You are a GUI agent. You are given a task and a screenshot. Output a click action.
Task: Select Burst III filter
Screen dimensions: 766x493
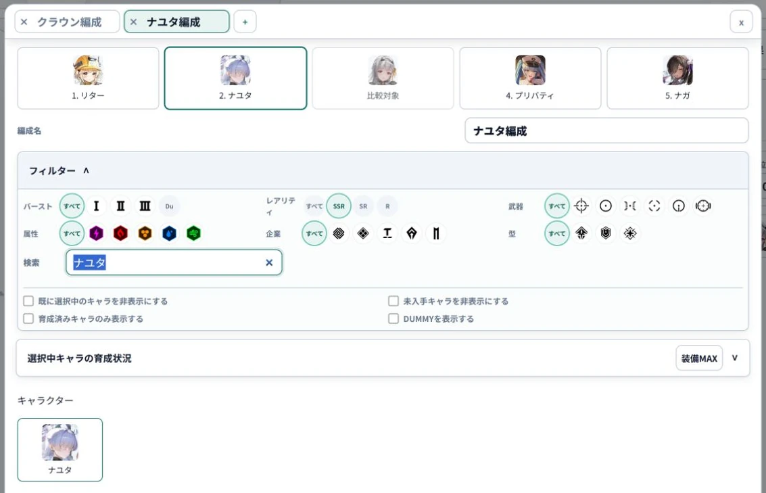pyautogui.click(x=145, y=206)
